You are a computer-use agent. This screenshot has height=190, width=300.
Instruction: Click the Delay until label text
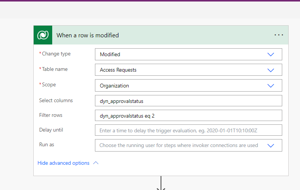(x=51, y=130)
